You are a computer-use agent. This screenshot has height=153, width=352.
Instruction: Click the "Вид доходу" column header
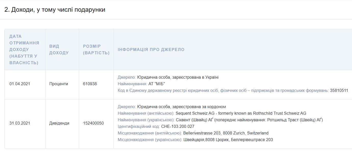click(59, 49)
